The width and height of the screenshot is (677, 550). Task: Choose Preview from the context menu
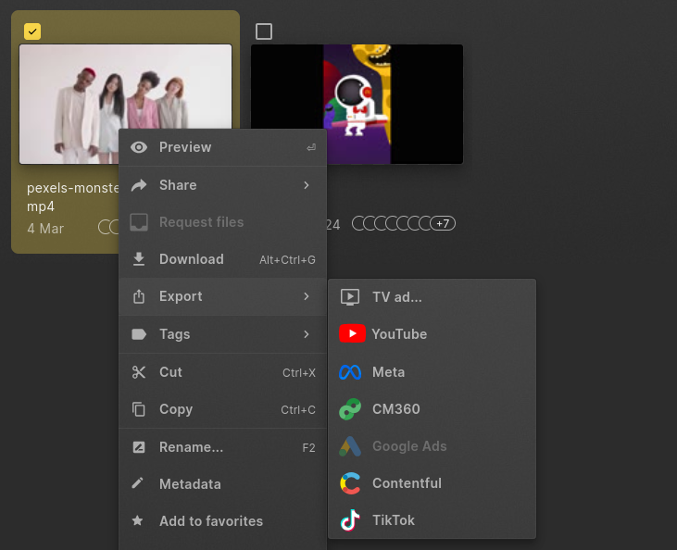222,147
